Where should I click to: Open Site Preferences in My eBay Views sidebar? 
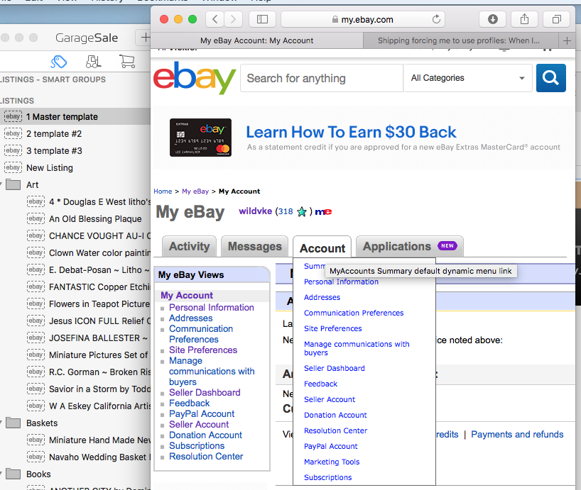click(203, 350)
